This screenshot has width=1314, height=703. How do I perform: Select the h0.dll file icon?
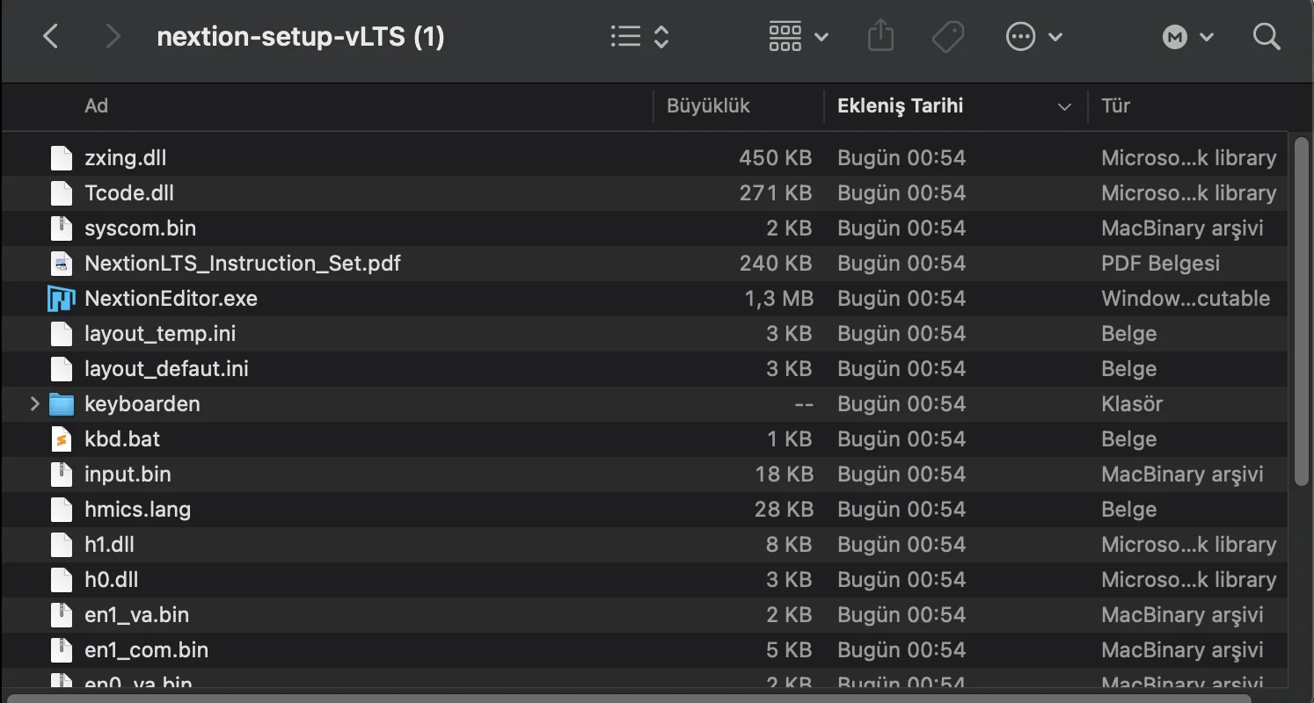pos(61,580)
